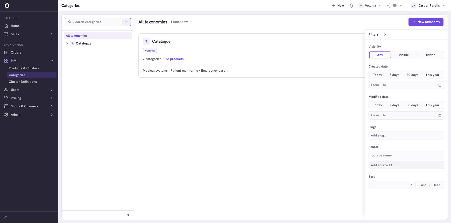Click the PIM grid icon
Image resolution: width=451 pixels, height=223 pixels.
coord(6,61)
